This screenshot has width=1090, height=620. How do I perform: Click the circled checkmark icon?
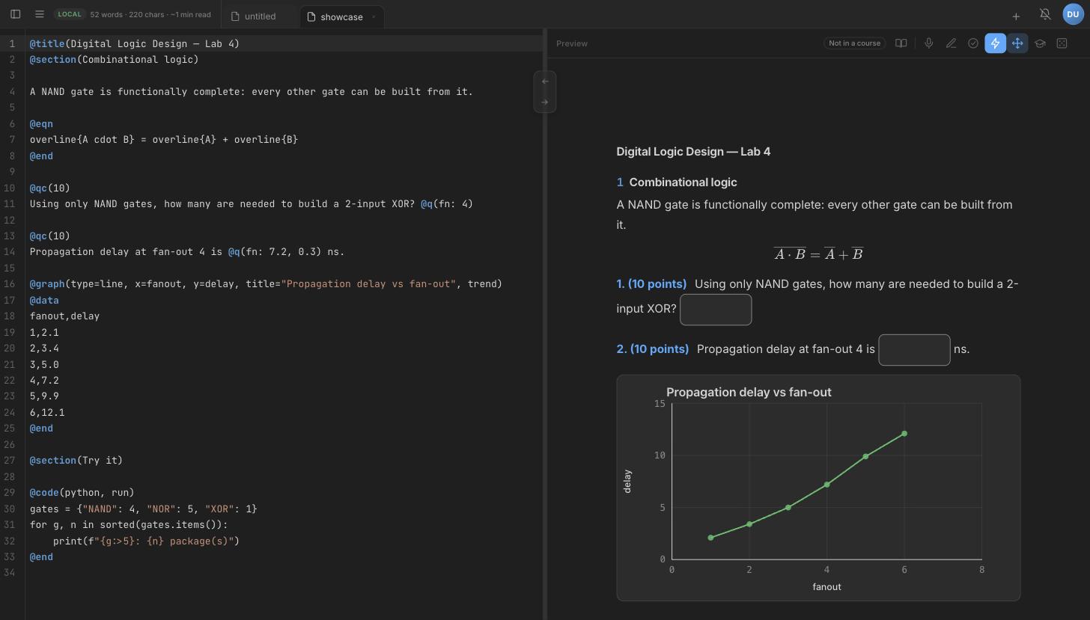(x=972, y=43)
